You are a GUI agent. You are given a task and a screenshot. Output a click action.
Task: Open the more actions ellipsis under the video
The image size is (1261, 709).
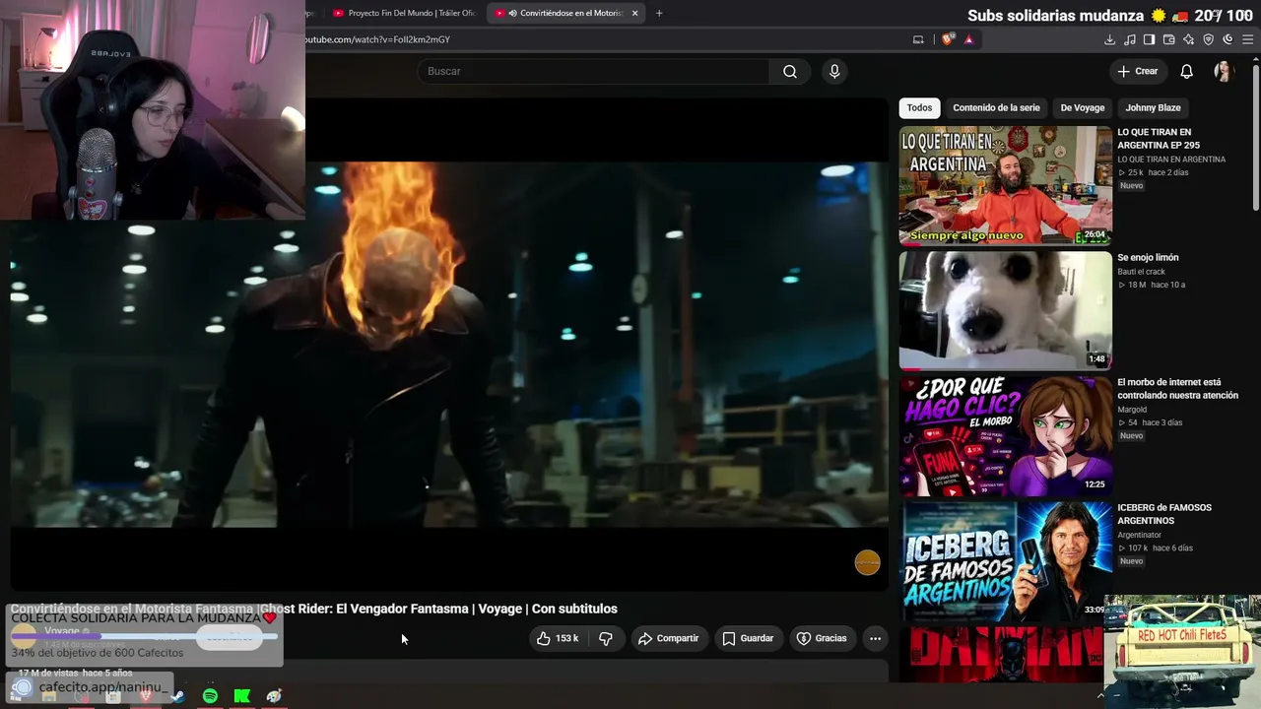875,638
